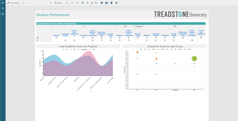Go to the first page
Screen dimensions: 238x121
click(24, 3)
